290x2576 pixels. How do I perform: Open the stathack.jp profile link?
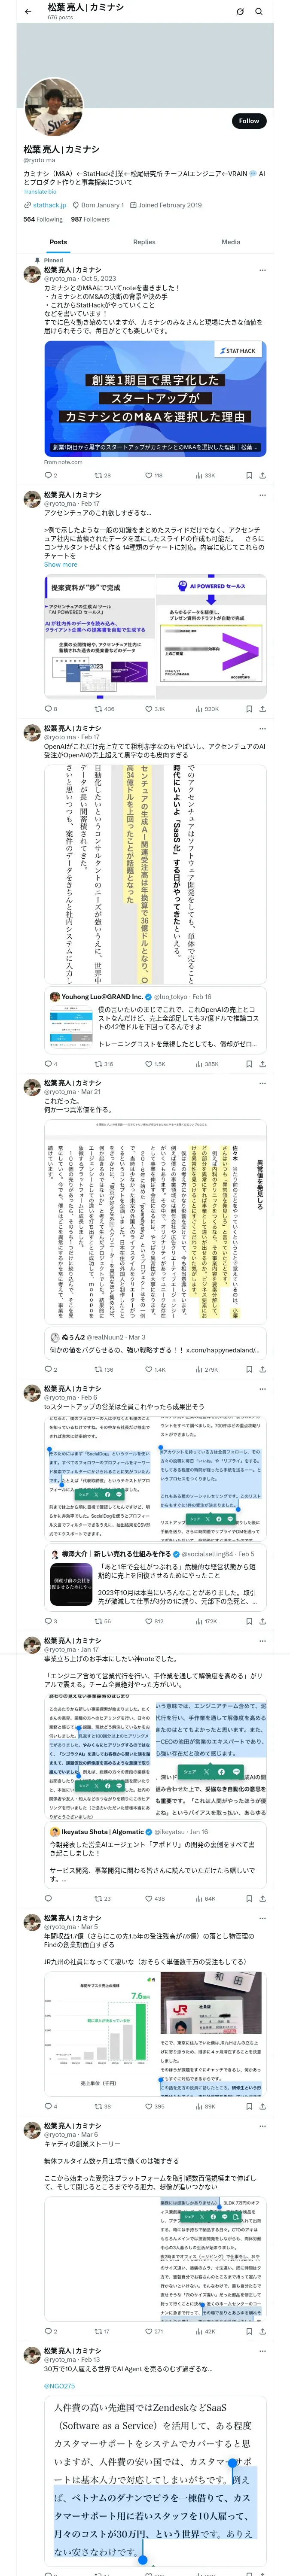(50, 205)
